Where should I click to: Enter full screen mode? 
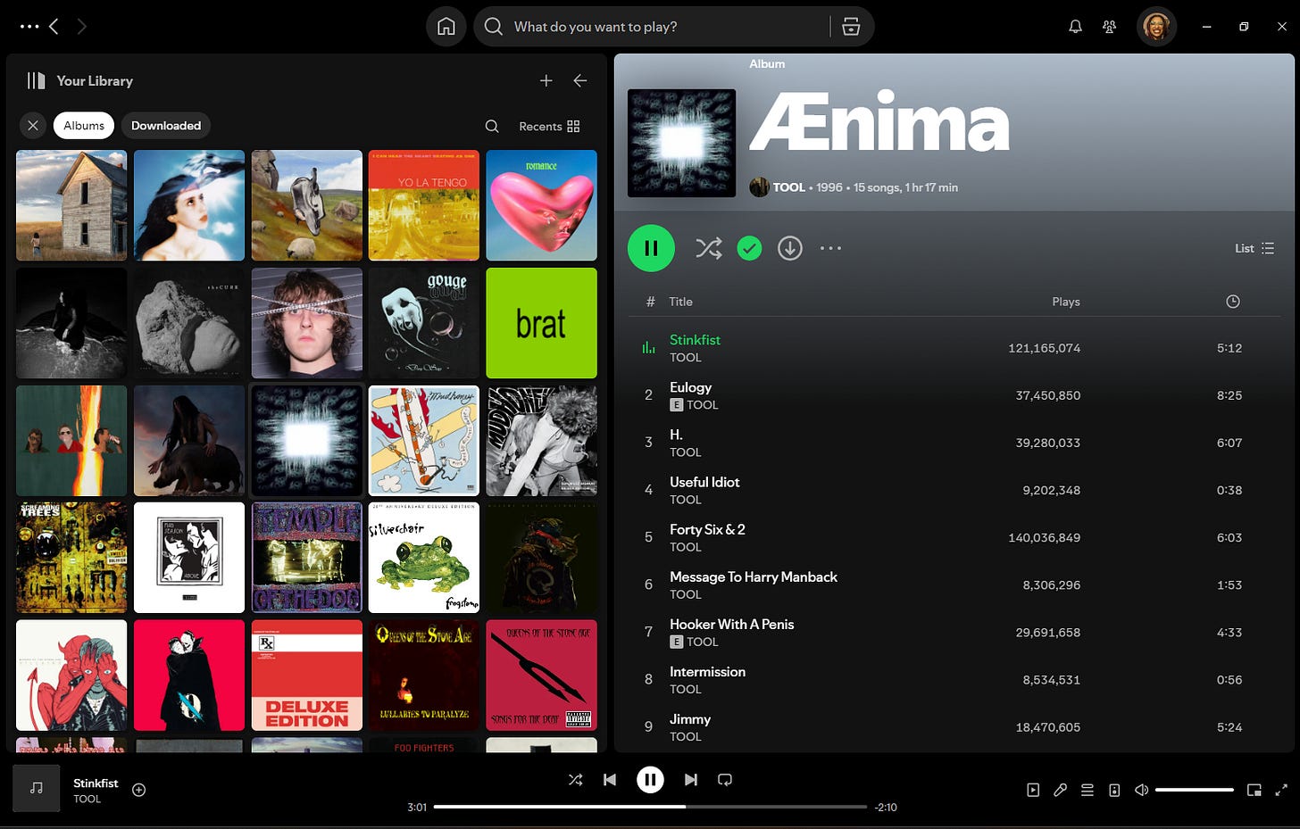[x=1281, y=790]
